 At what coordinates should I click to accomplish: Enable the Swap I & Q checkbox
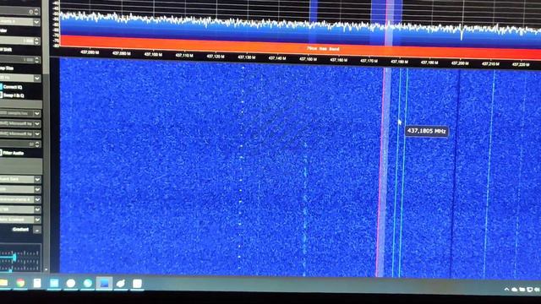(1, 95)
